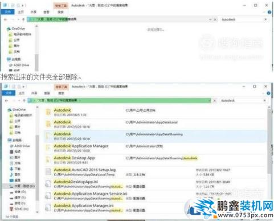
Task: Clear the Autodesk search box in upper window
Action: 265,19
